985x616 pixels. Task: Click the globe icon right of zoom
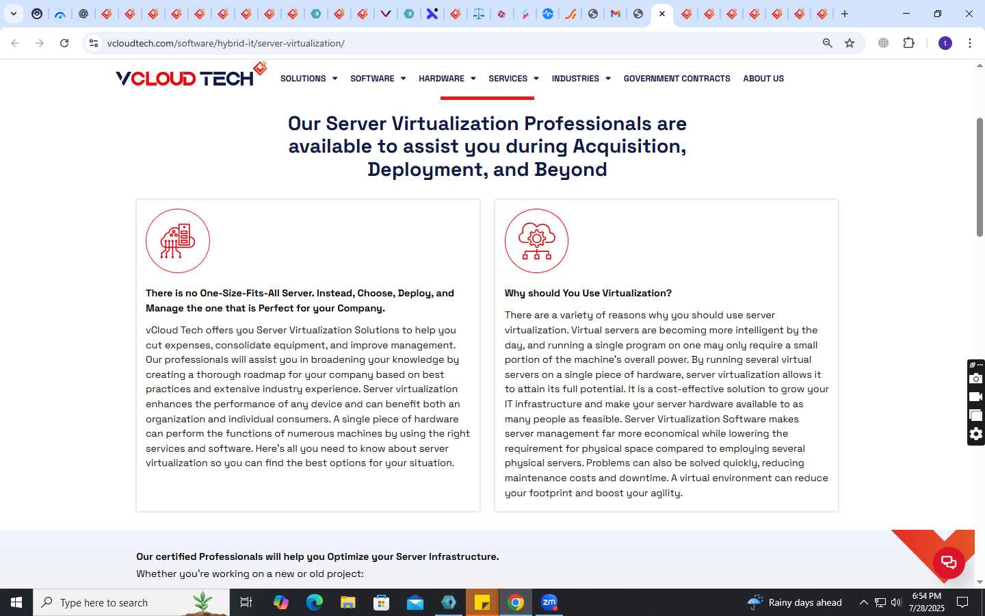coord(884,43)
